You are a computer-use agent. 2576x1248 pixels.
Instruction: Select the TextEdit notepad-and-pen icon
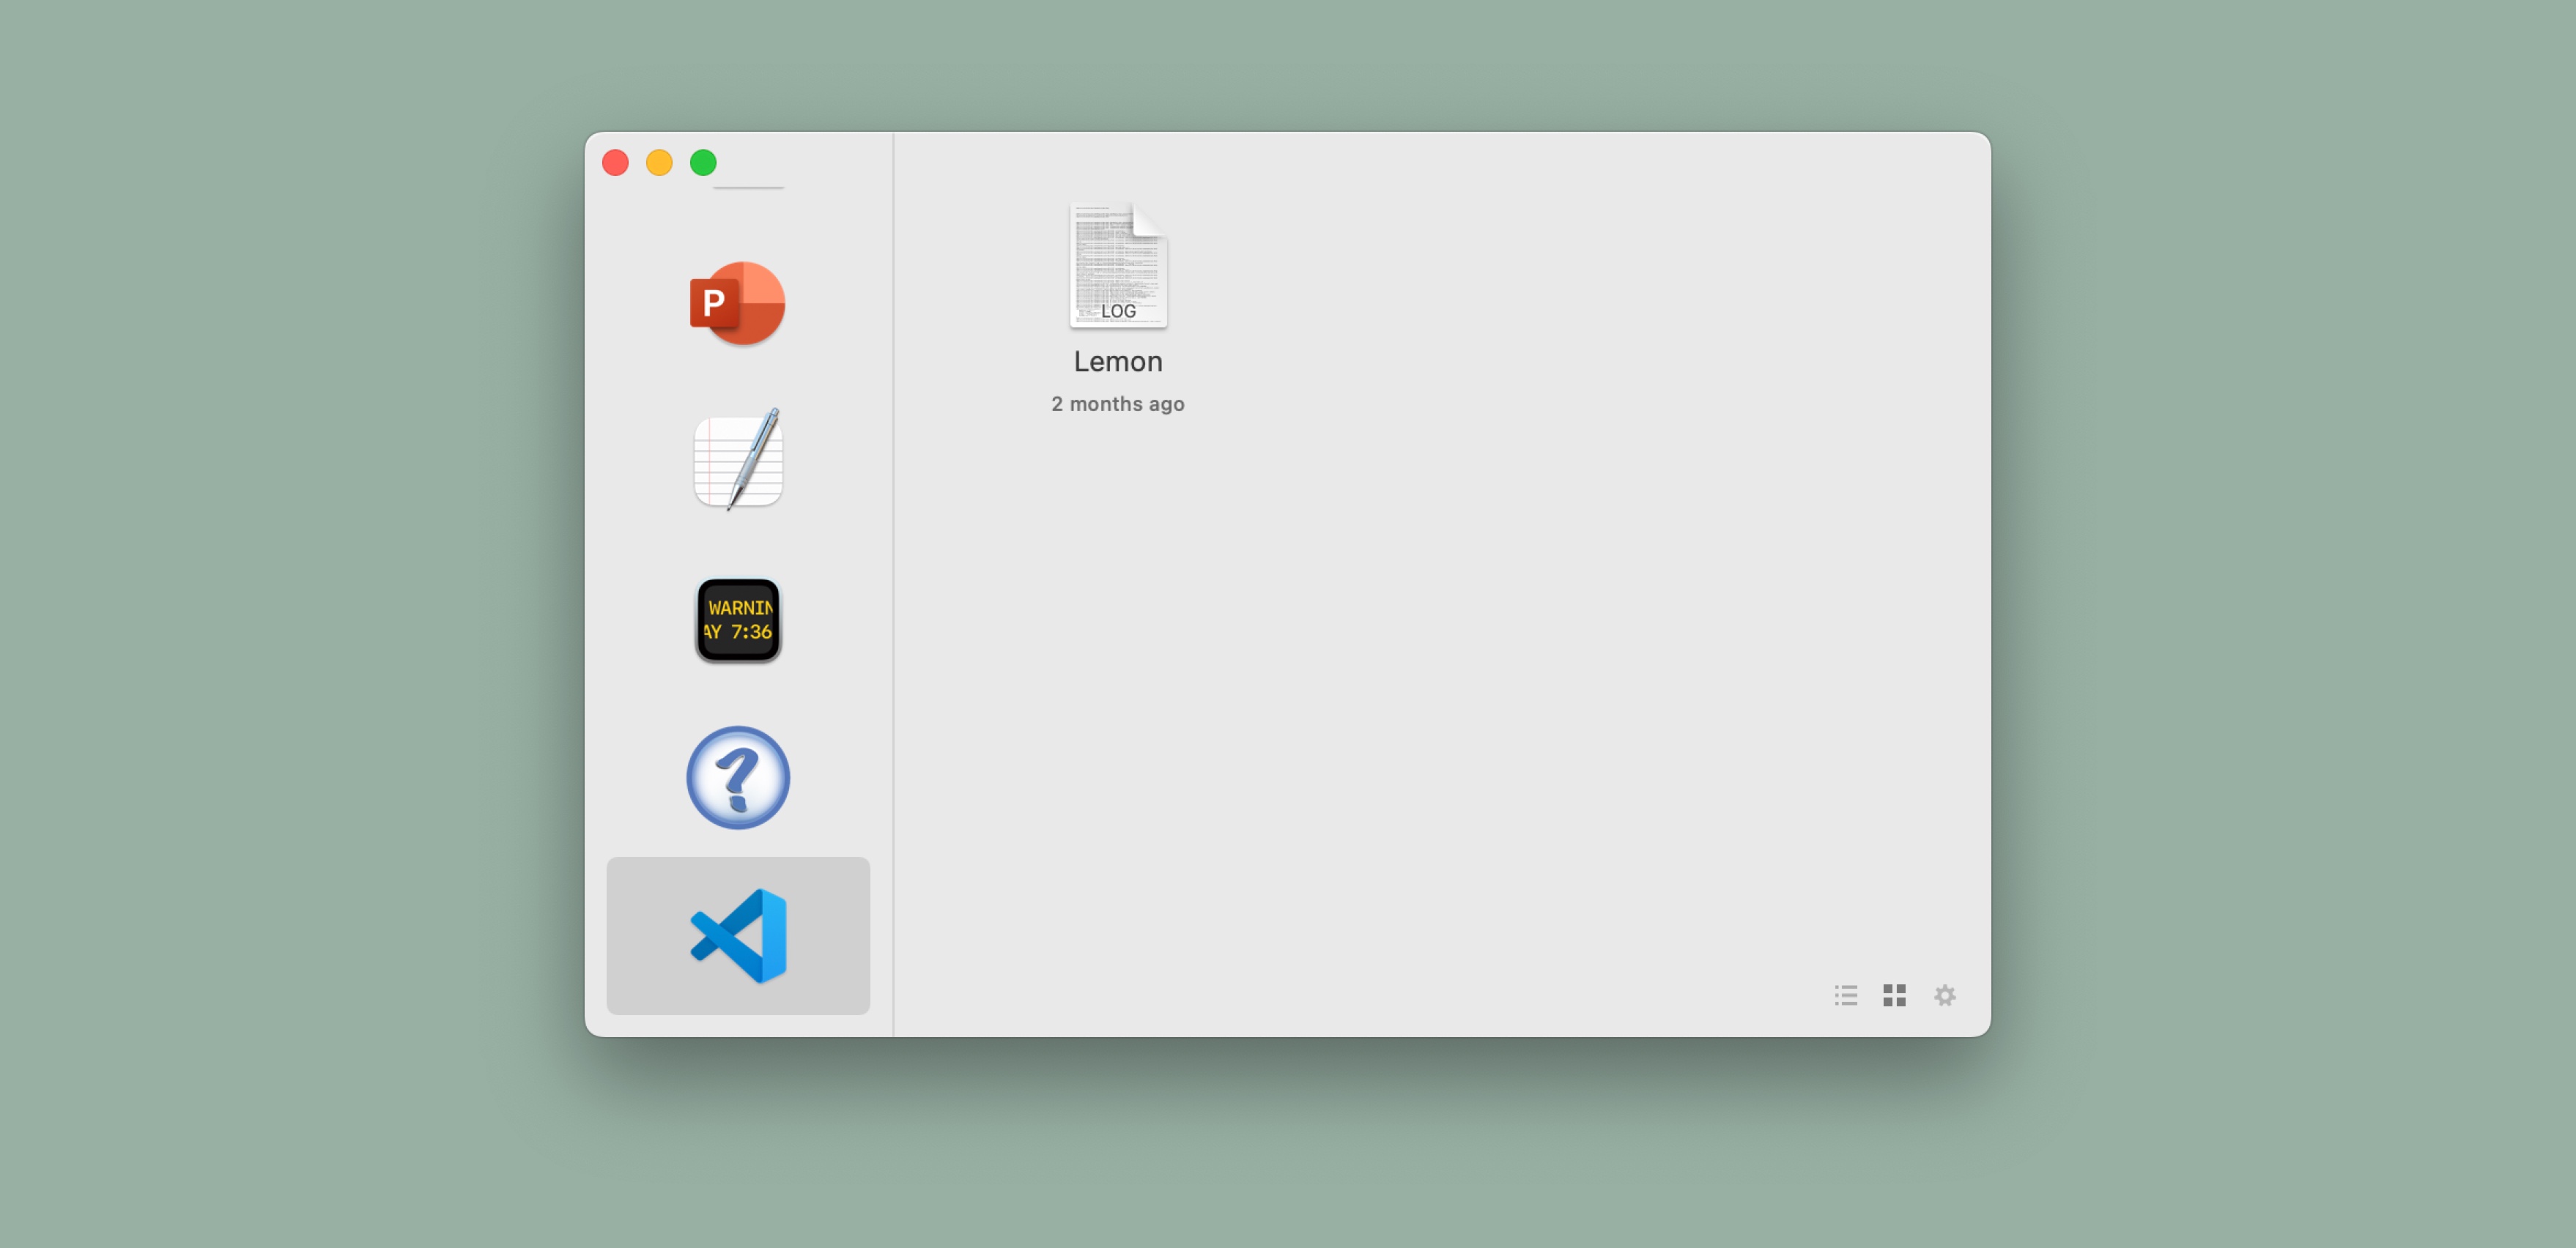pyautogui.click(x=737, y=460)
